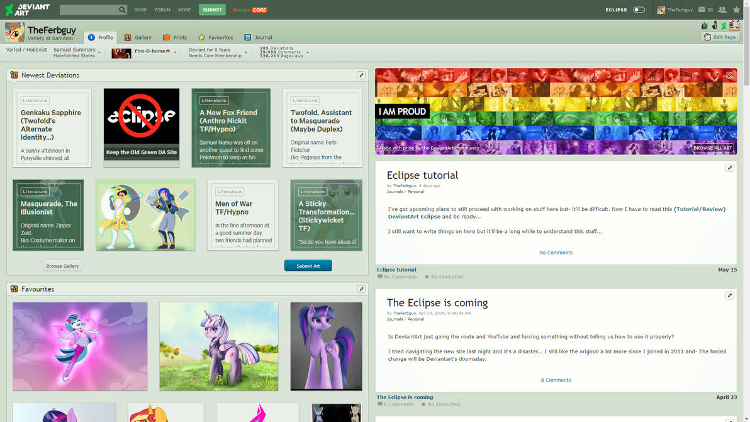The width and height of the screenshot is (750, 422).
Task: Click TheFerbguy avatar in the top bar
Action: (x=661, y=9)
